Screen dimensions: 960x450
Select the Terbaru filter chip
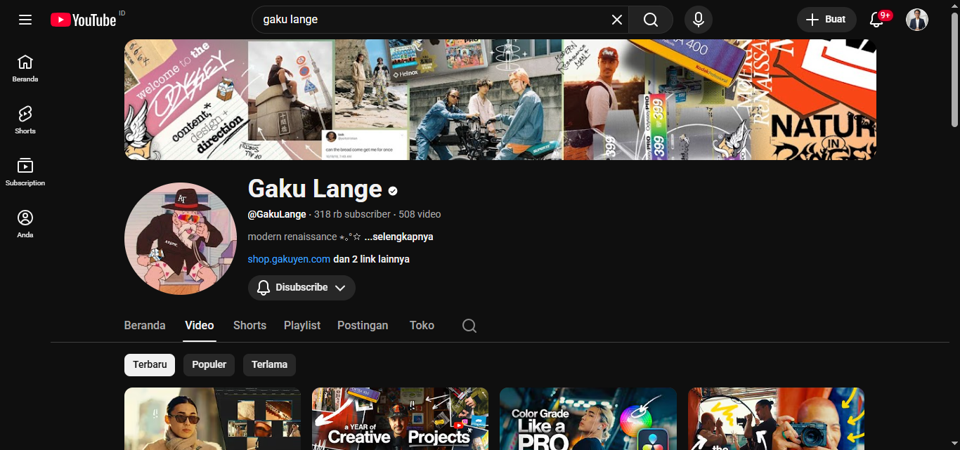coord(150,365)
